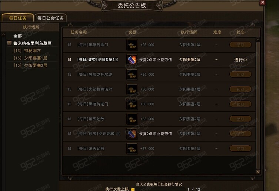Click EXP reward icon of first 黑暗传送门 quest
Viewport: 279px width, 191px height.
[132, 45]
